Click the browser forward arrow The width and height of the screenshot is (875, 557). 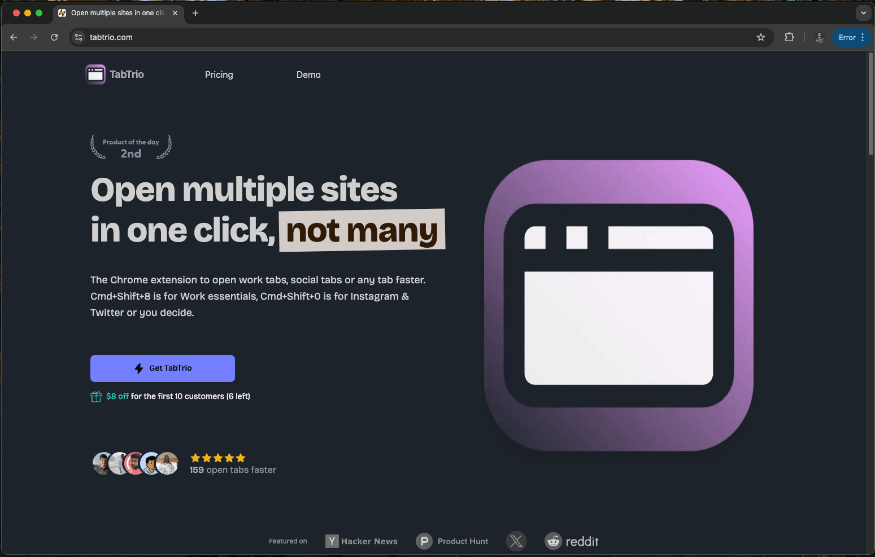[x=34, y=37]
